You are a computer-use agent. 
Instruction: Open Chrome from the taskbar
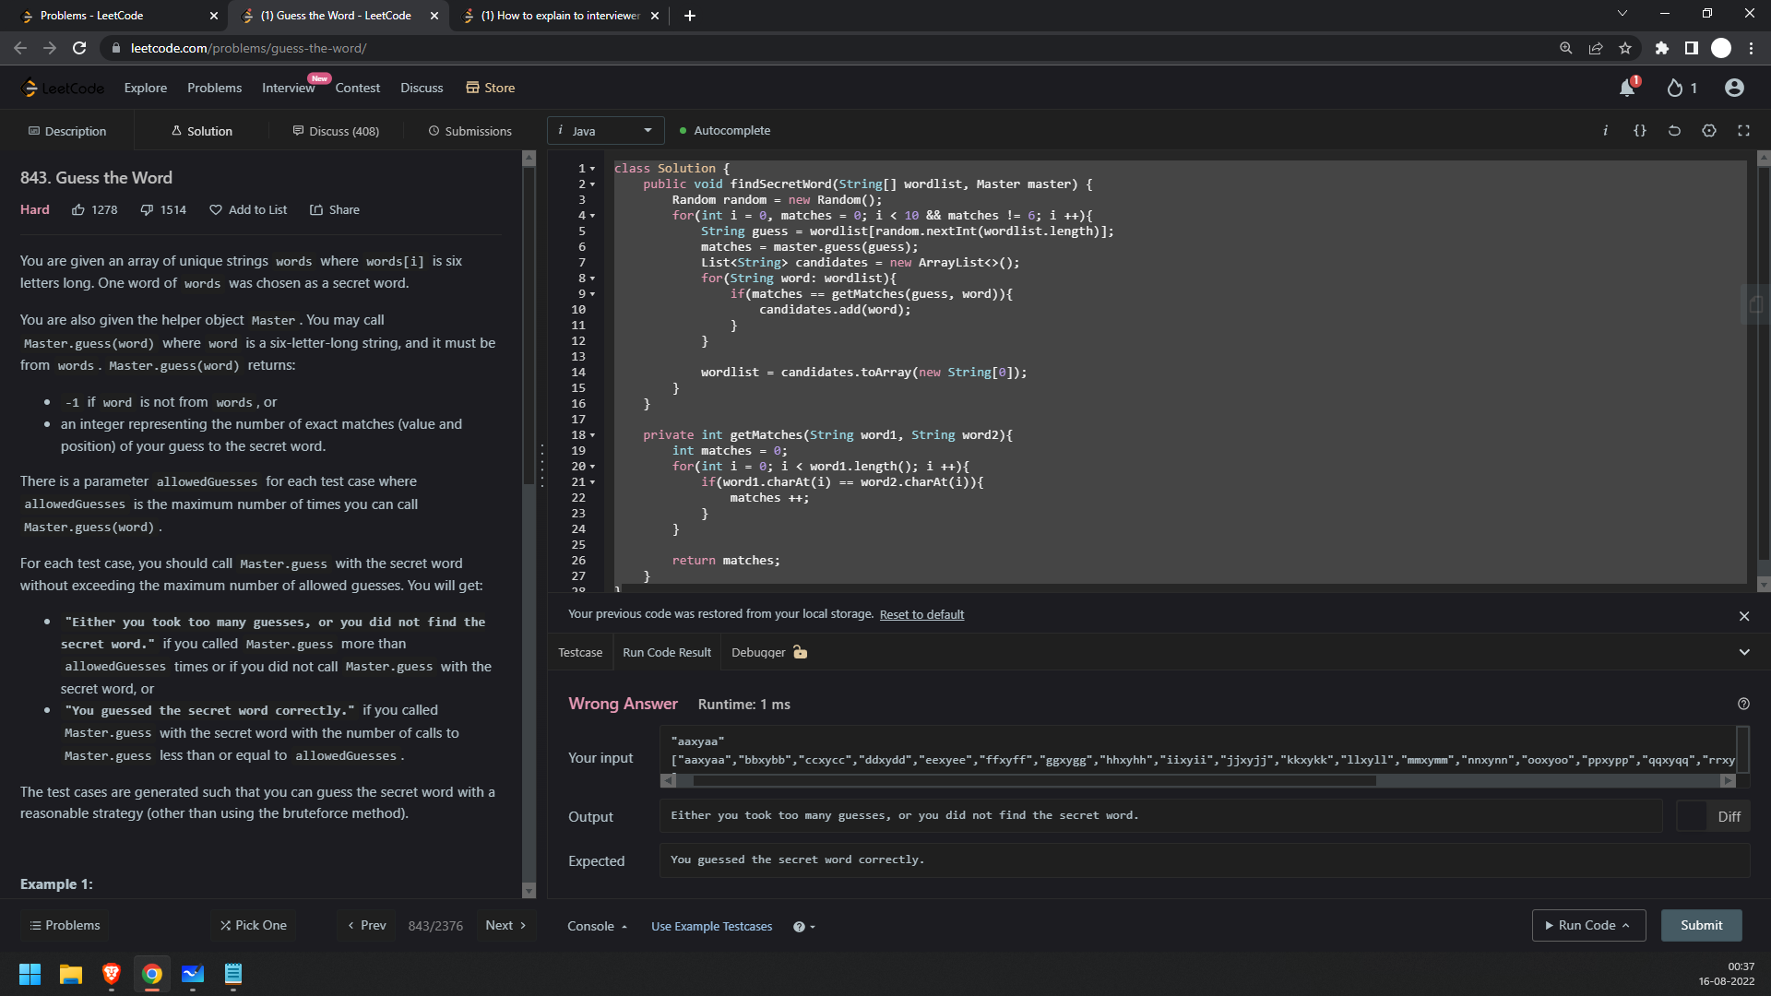pos(152,974)
